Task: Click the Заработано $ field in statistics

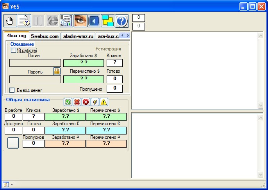Action: (x=65, y=117)
